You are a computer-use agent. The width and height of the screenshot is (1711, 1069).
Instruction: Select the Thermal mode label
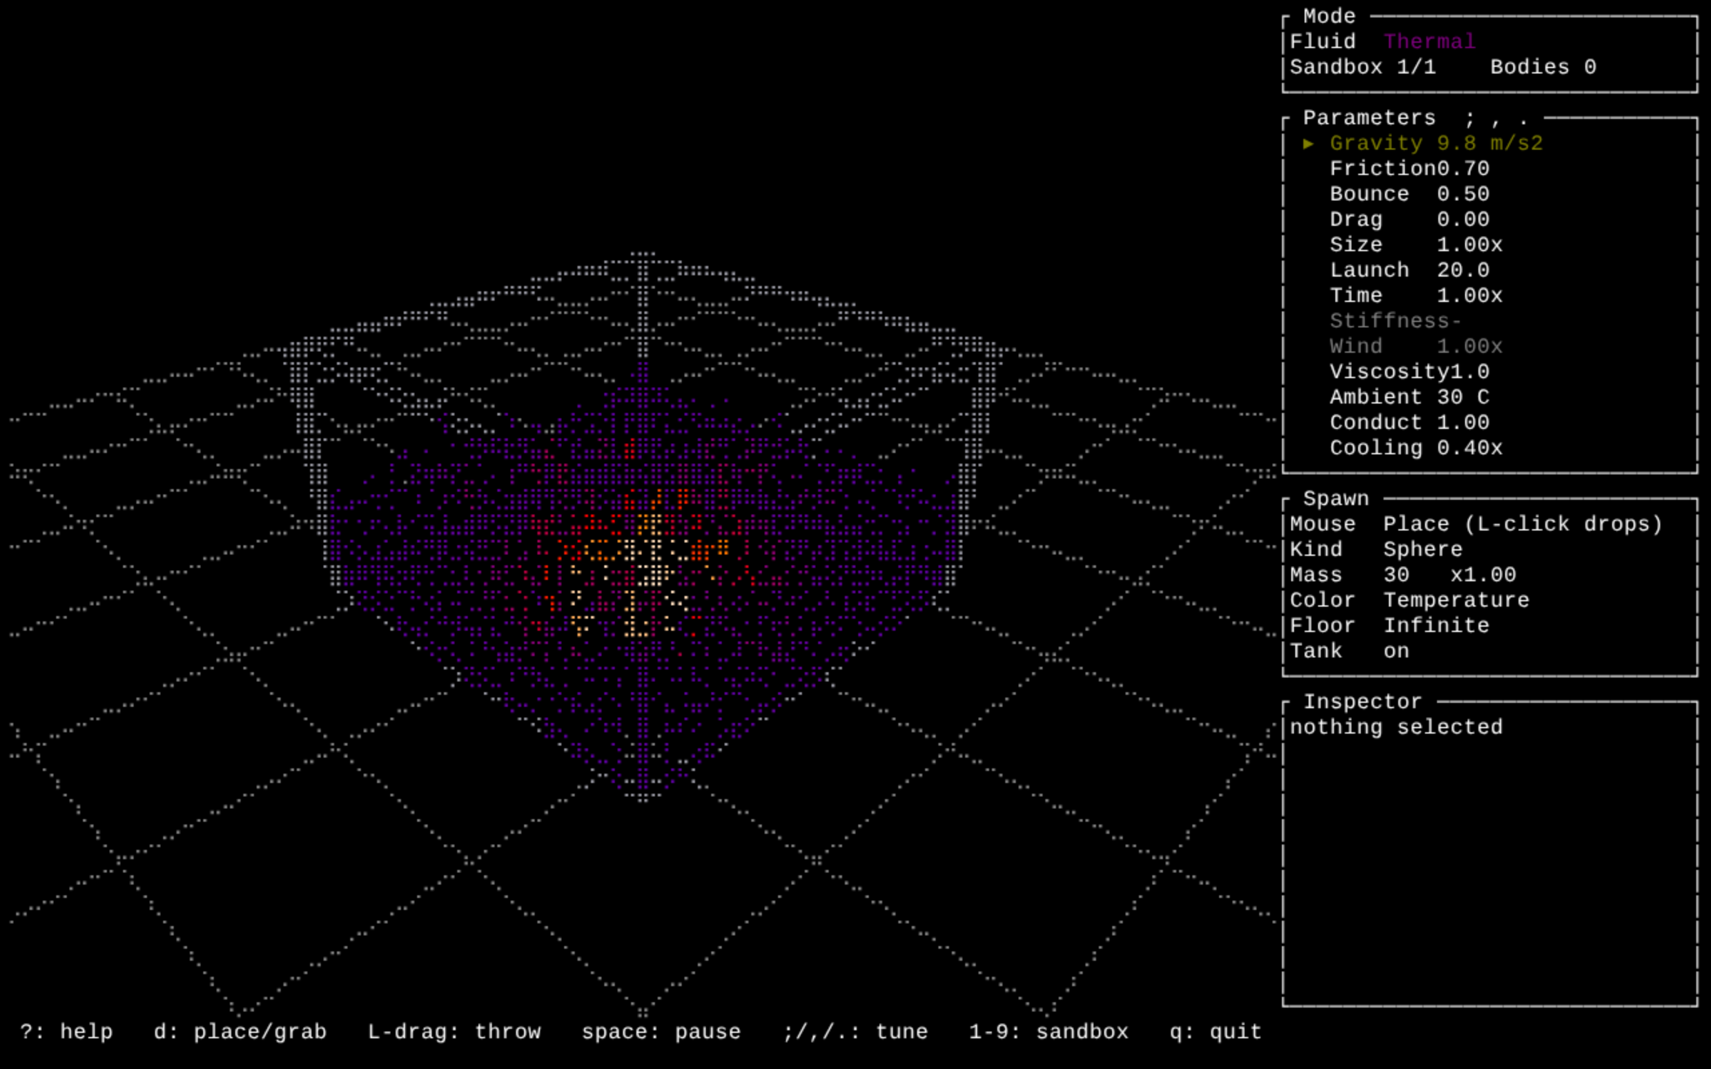coord(1430,41)
